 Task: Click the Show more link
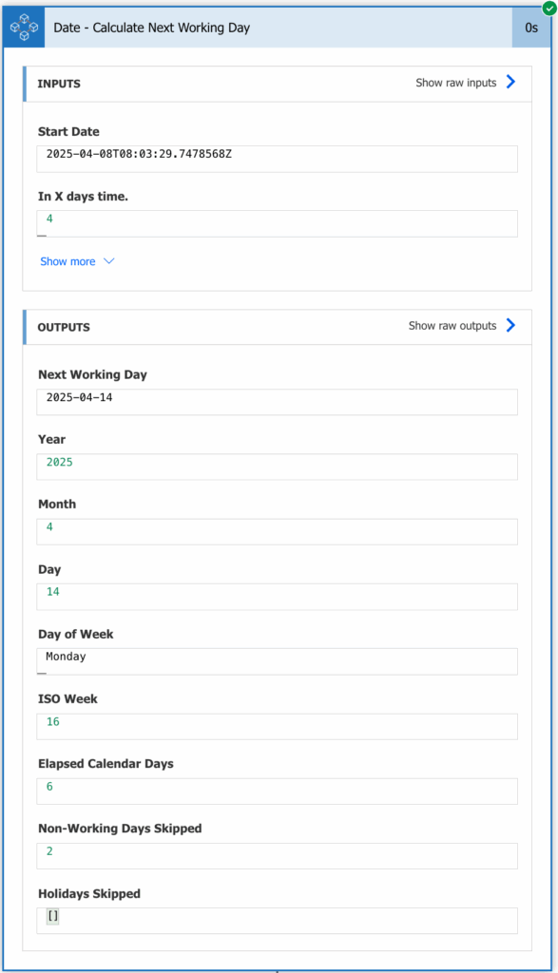click(x=67, y=261)
